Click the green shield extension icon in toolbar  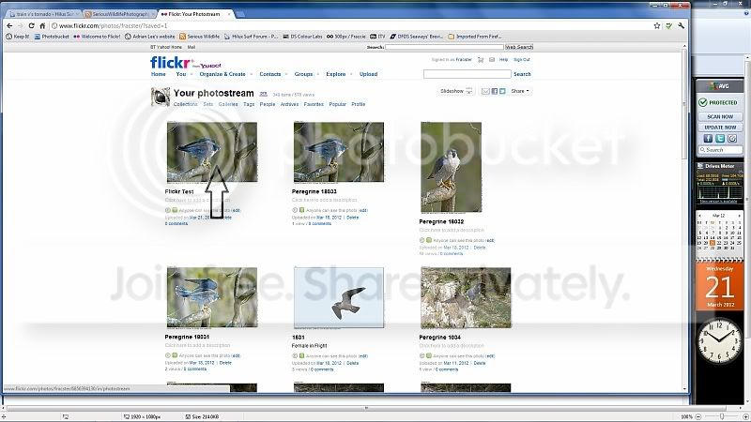pos(669,26)
